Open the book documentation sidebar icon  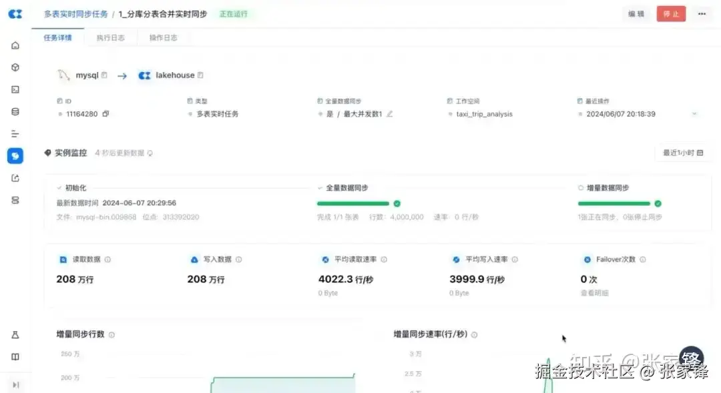click(x=15, y=357)
